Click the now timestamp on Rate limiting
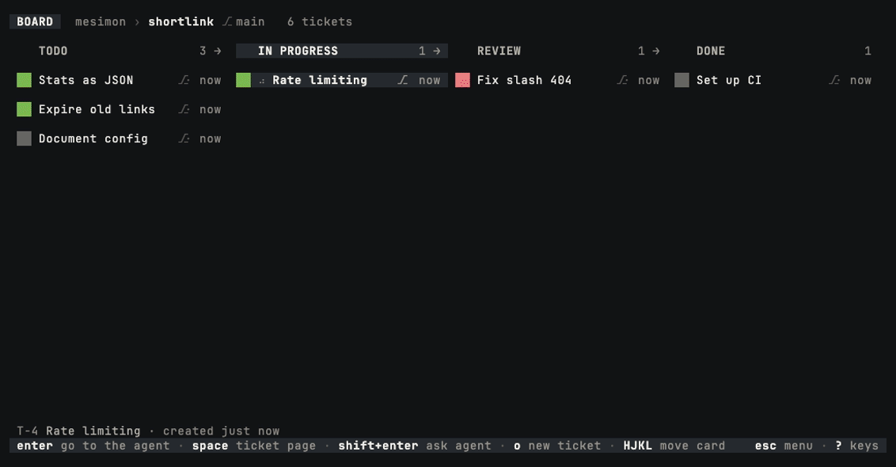 click(430, 81)
